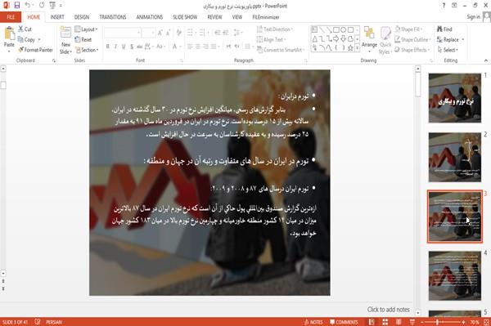Expand Shape Outline options

pos(412,39)
